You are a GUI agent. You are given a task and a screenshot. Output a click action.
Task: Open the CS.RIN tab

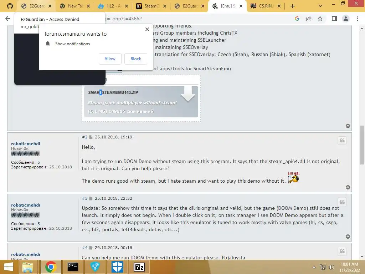coord(266,6)
